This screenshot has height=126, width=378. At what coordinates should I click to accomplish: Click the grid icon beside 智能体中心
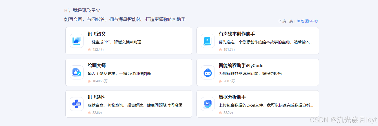click(x=298, y=21)
